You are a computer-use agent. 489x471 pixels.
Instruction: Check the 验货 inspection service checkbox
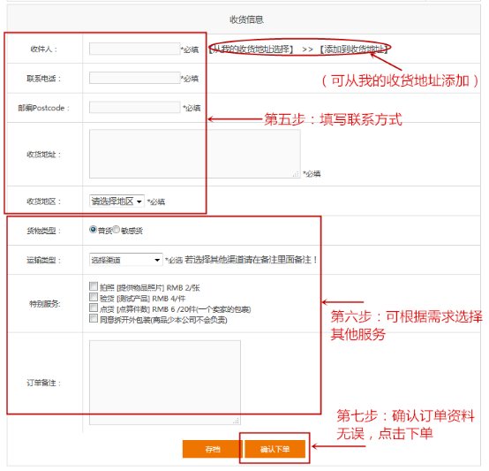pyautogui.click(x=94, y=297)
